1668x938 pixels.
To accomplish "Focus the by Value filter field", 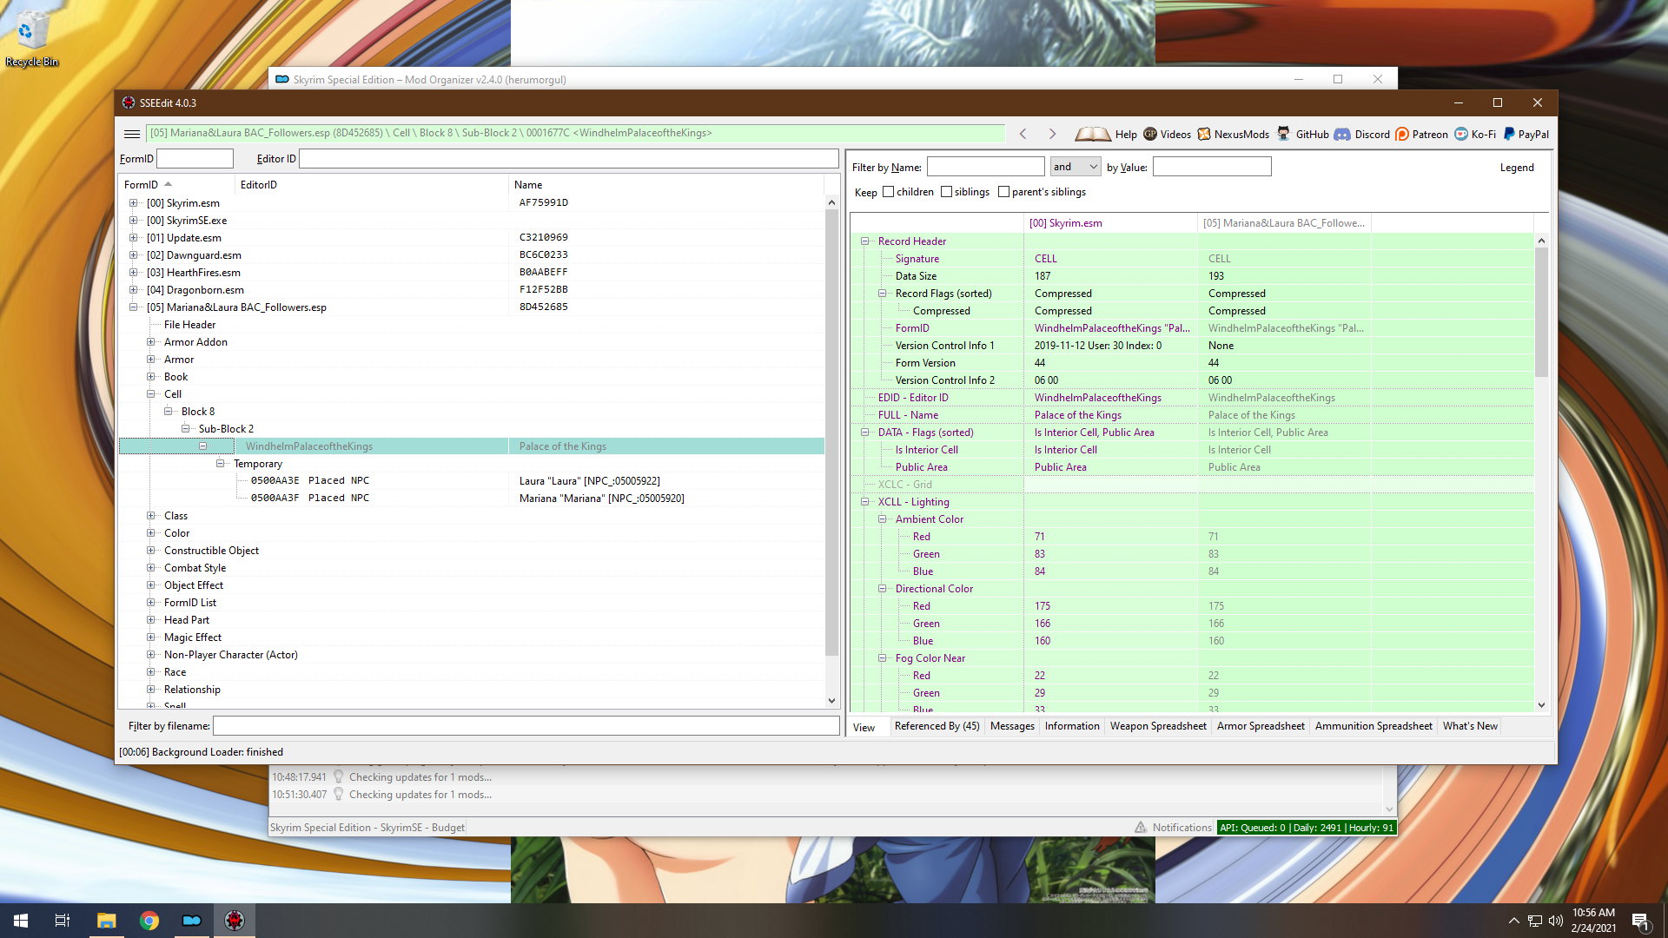I will 1212,167.
